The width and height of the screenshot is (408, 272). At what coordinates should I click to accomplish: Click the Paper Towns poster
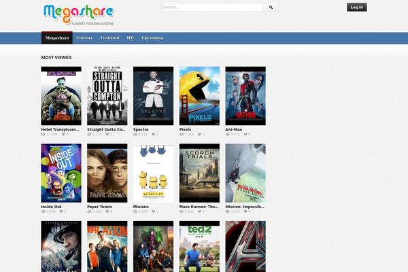coord(107,173)
